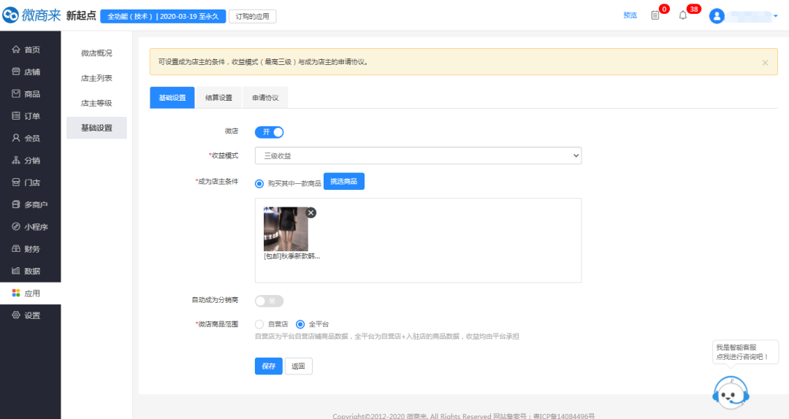Image resolution: width=789 pixels, height=419 pixels.
Task: Click the 全功能(技术) version badge
Action: [163, 16]
